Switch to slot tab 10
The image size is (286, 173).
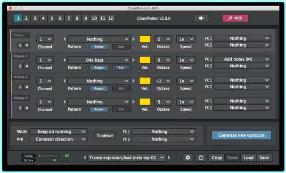pyautogui.click(x=94, y=18)
